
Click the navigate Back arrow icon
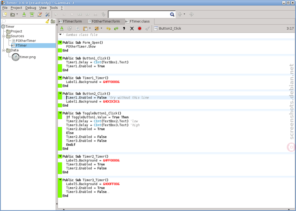tap(180, 14)
